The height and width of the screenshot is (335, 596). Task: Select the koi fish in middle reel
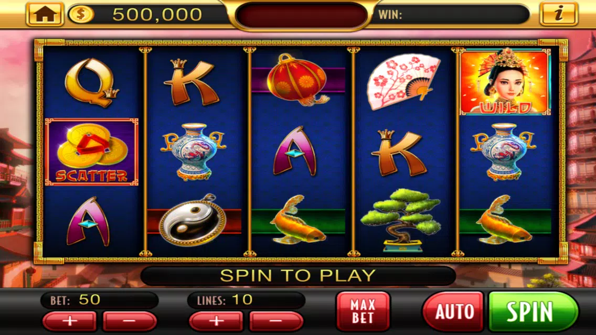pos(299,220)
